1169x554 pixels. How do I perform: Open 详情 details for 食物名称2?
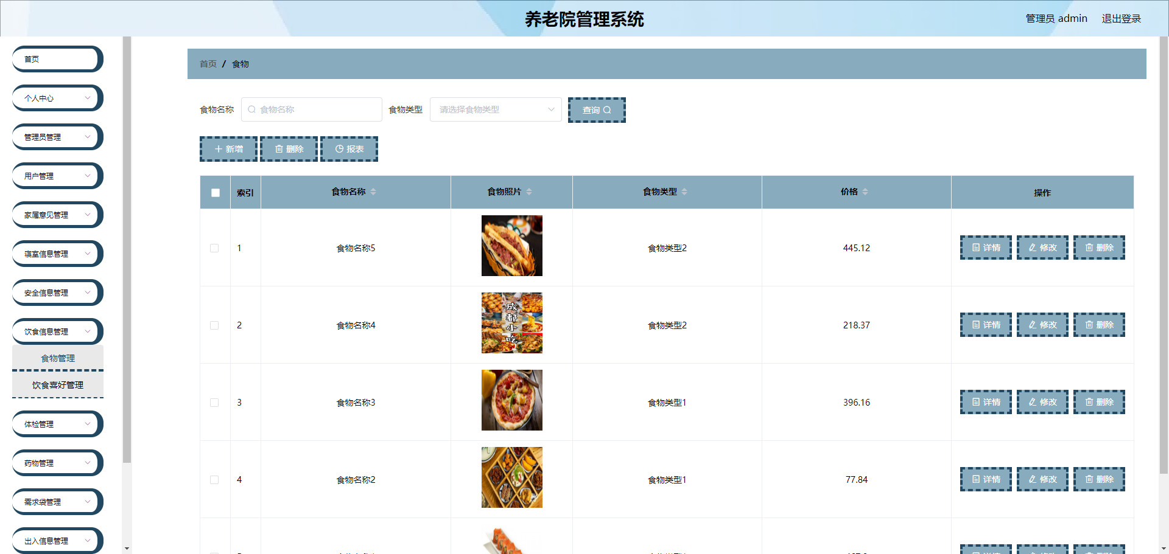(x=986, y=479)
